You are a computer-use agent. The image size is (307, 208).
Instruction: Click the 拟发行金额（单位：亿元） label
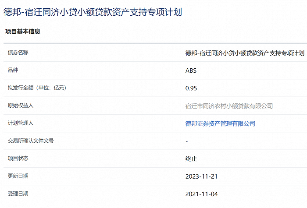(37, 88)
